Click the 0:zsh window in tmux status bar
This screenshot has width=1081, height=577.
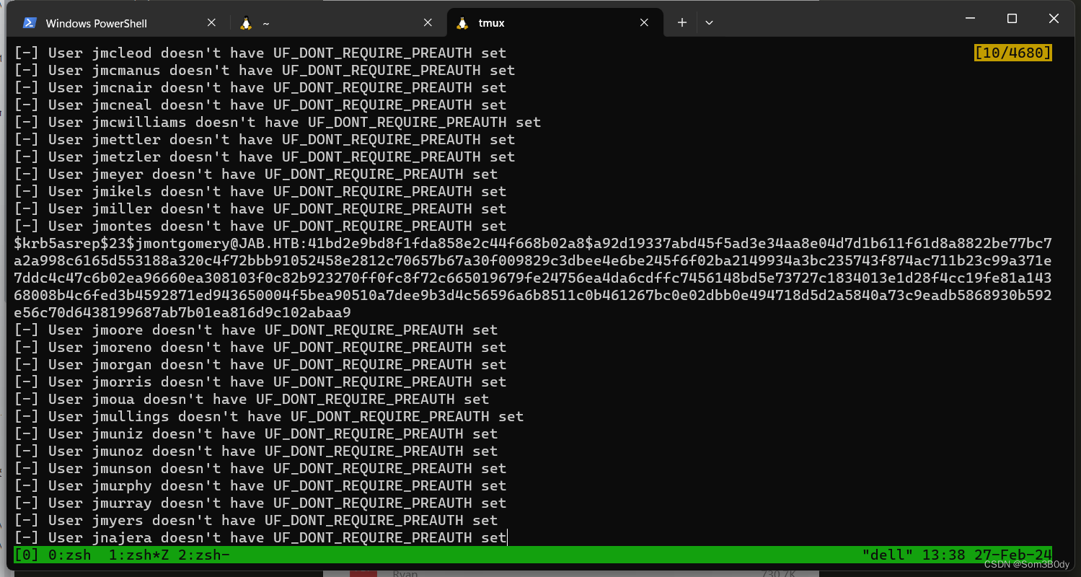click(x=69, y=555)
